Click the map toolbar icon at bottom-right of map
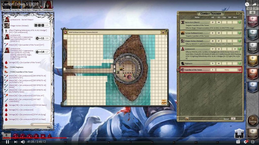Image resolution: width=259 pixels, height=145 pixels. click(164, 102)
